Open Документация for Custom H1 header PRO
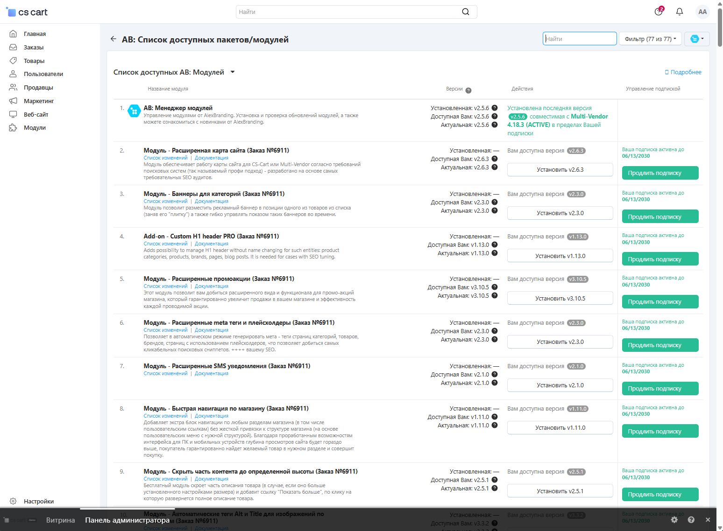 [x=212, y=244]
